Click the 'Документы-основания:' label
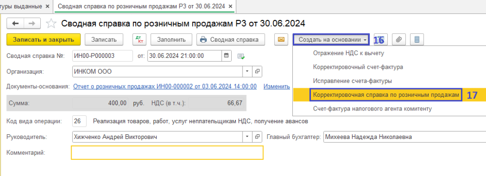This screenshot has width=486, height=176. coord(38,86)
